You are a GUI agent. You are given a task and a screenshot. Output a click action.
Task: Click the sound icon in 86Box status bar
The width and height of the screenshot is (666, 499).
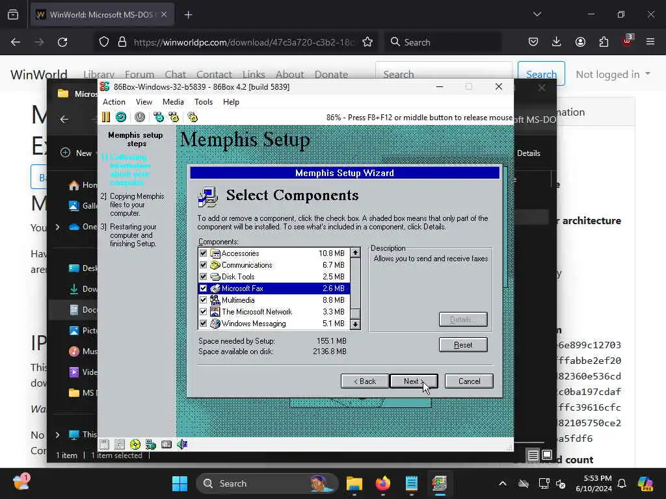(x=182, y=444)
